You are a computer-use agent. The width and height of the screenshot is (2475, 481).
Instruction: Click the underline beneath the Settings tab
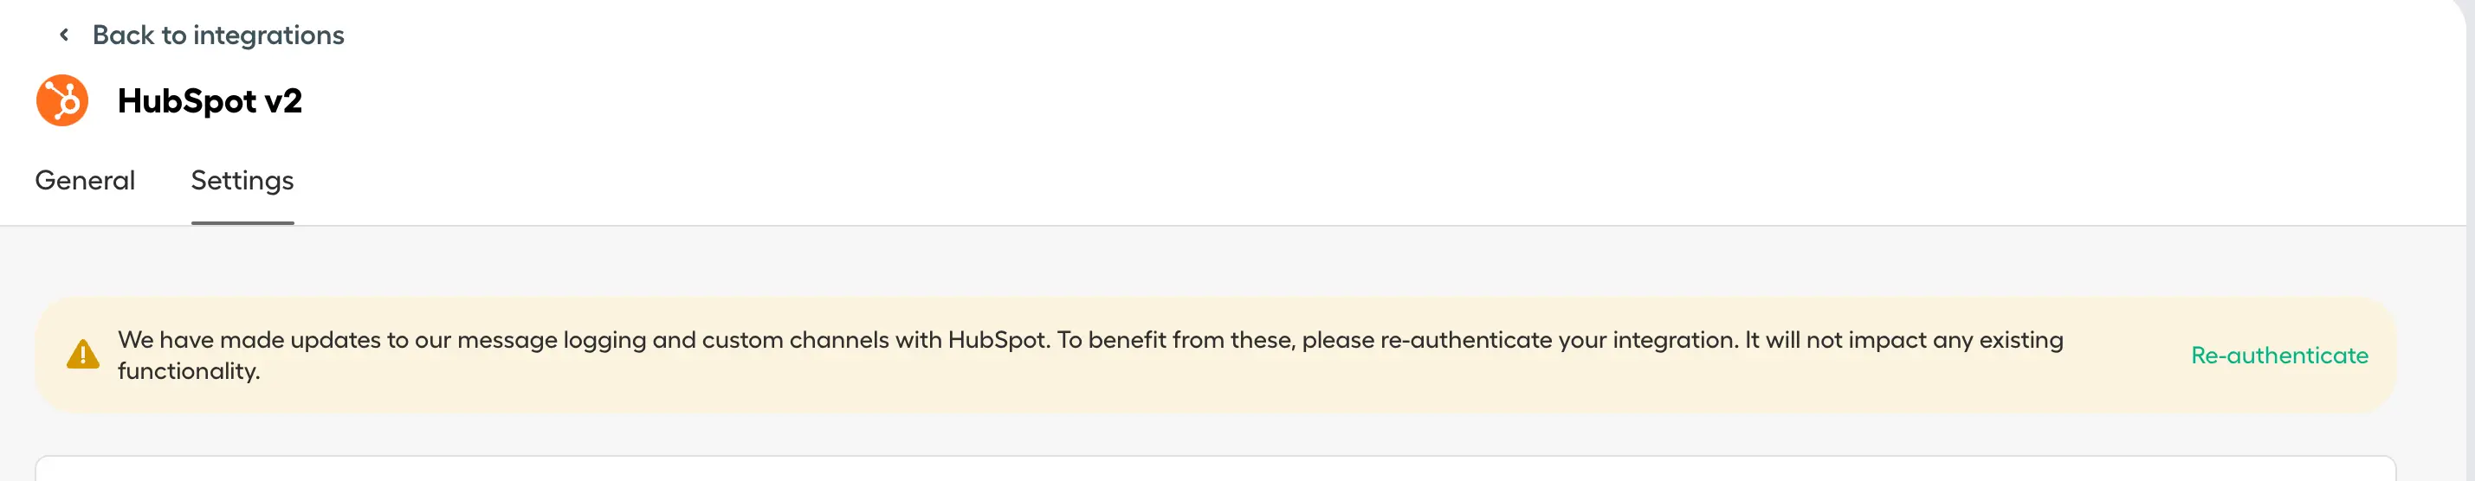(x=242, y=222)
